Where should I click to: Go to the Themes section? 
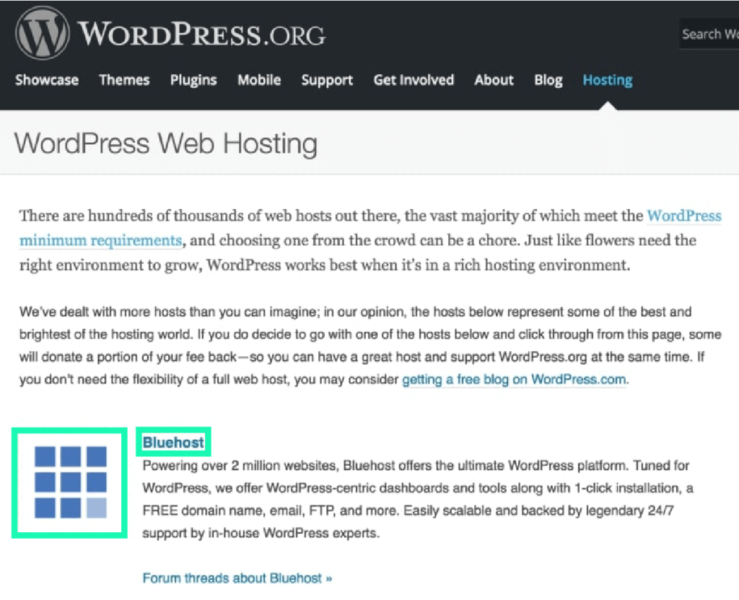pyautogui.click(x=124, y=80)
